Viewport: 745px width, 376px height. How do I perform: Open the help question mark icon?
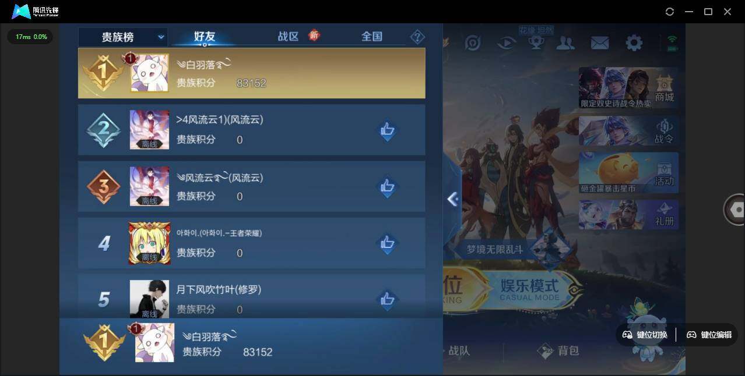pyautogui.click(x=417, y=37)
